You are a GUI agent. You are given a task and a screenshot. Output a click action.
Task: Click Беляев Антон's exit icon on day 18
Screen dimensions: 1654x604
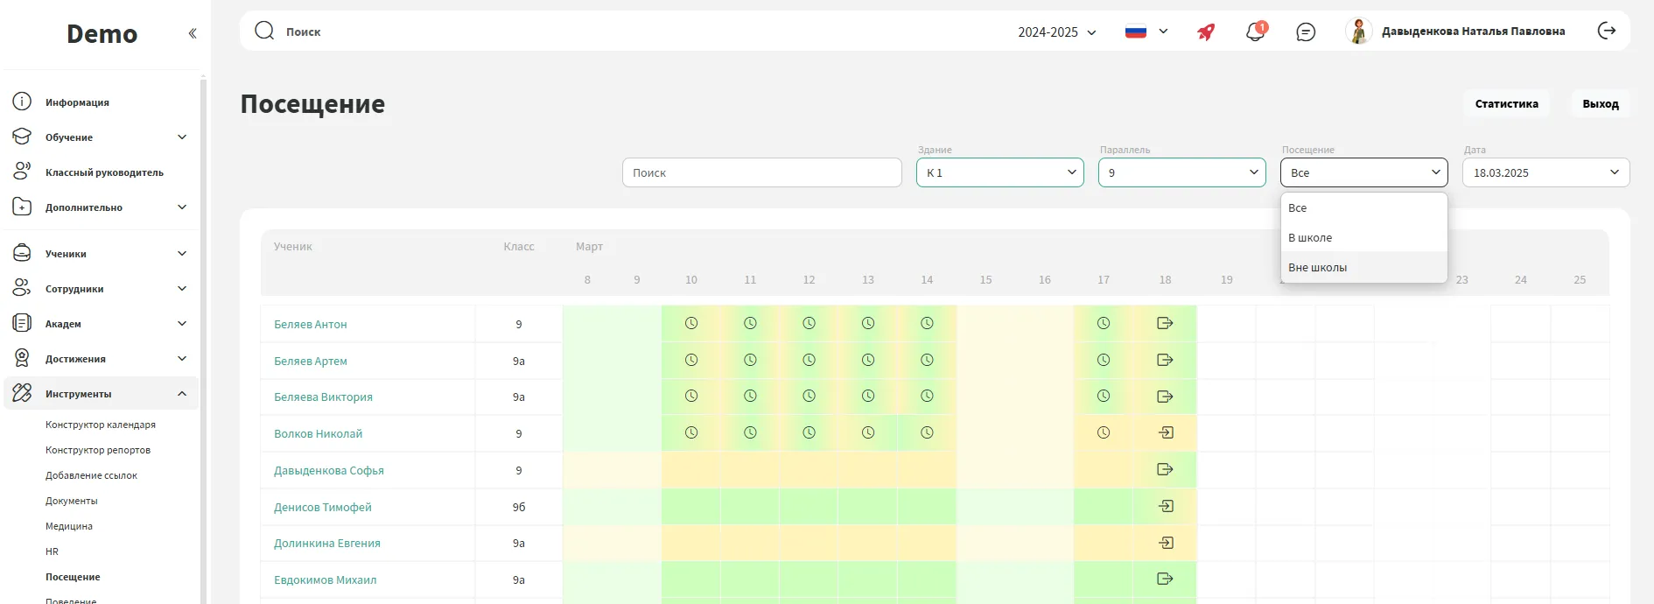tap(1164, 324)
